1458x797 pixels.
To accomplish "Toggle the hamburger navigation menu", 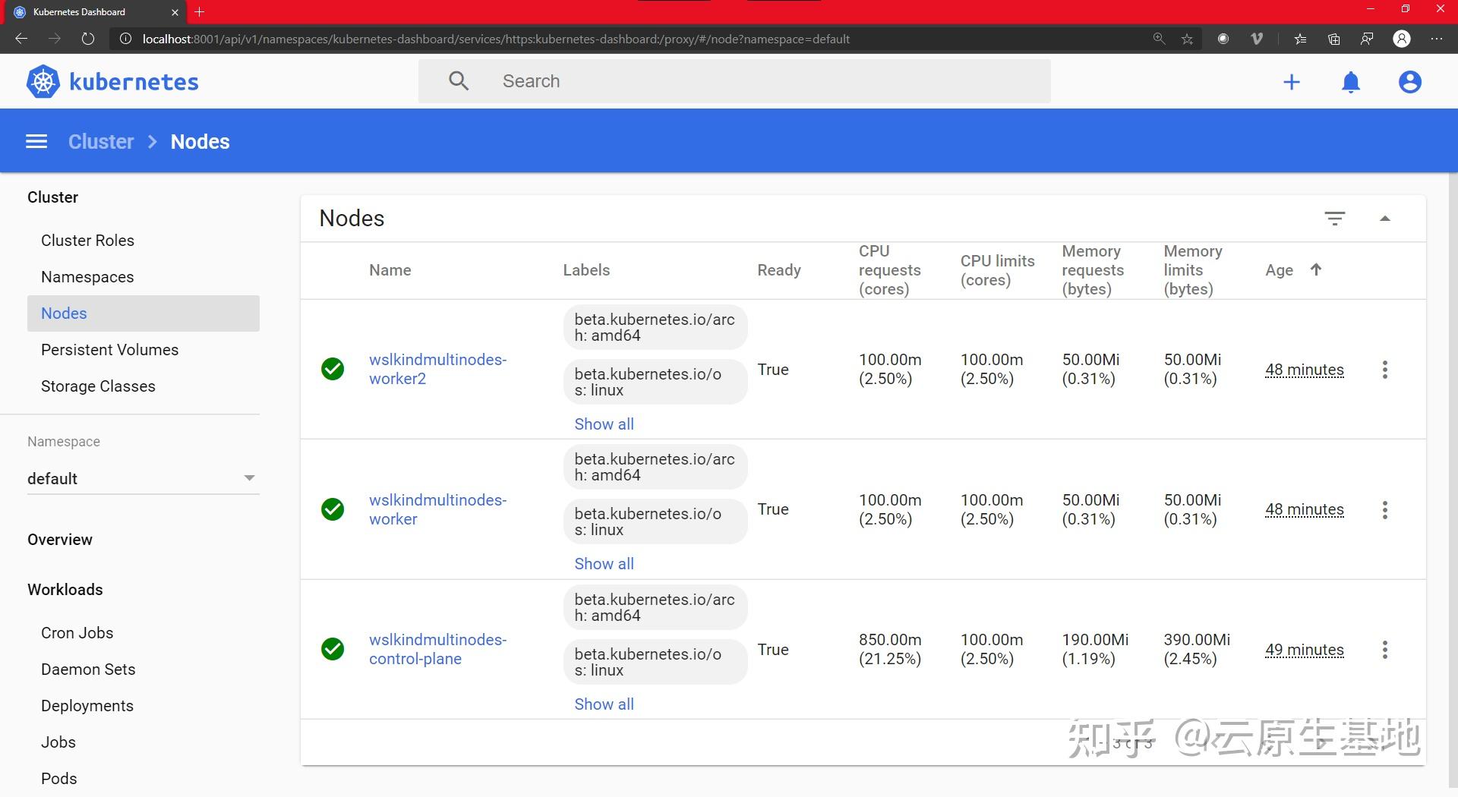I will (36, 141).
